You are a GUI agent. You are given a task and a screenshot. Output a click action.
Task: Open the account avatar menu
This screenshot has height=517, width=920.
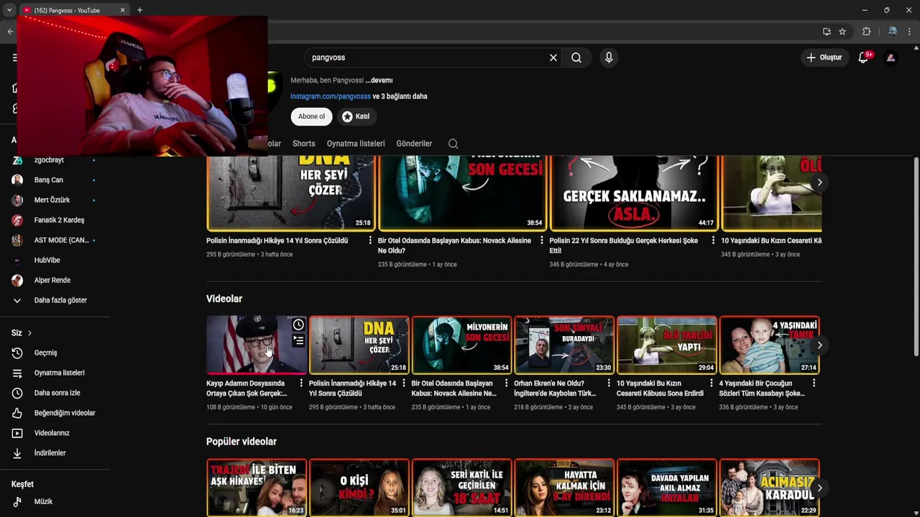pos(891,57)
